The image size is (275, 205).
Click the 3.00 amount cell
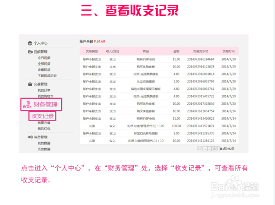pyautogui.click(x=177, y=82)
